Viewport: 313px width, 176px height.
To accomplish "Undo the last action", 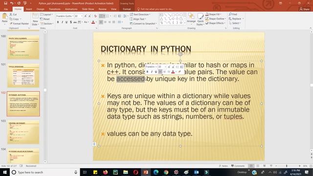I will pyautogui.click(x=12, y=3).
